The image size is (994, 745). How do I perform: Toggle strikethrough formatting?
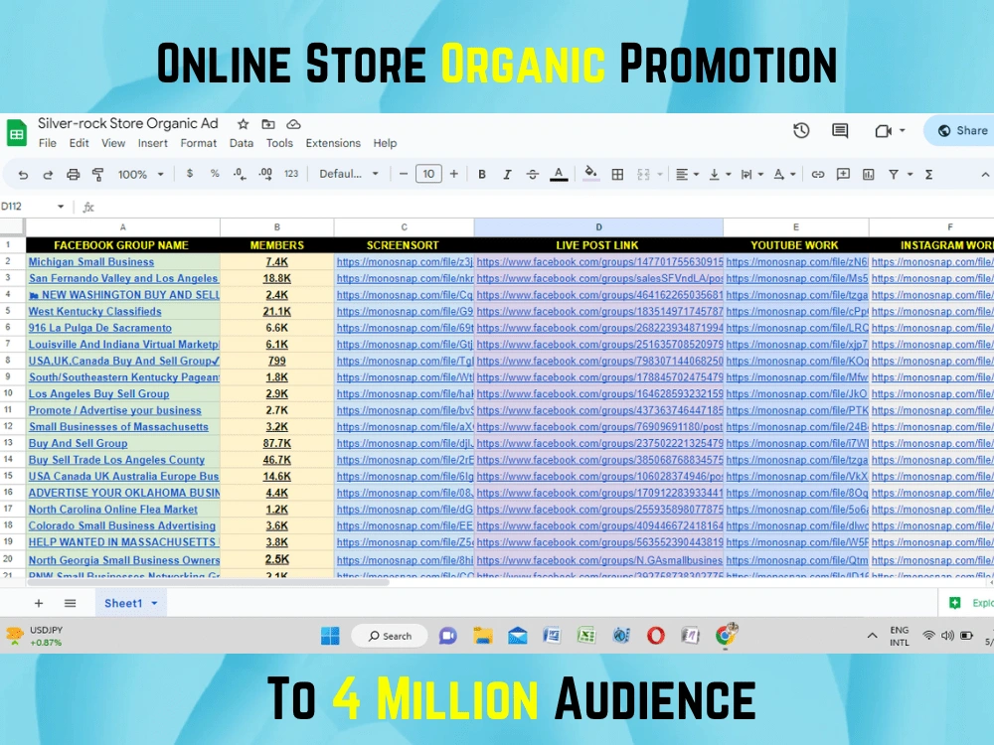coord(533,174)
